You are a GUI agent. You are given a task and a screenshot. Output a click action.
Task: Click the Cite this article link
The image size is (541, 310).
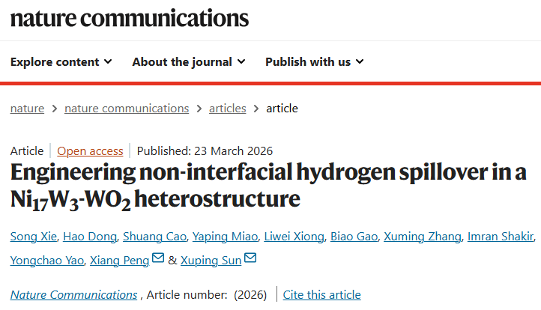(x=321, y=295)
